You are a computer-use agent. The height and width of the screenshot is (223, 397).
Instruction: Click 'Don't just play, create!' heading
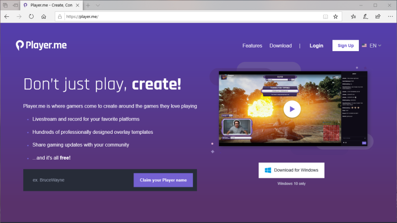coord(102,84)
